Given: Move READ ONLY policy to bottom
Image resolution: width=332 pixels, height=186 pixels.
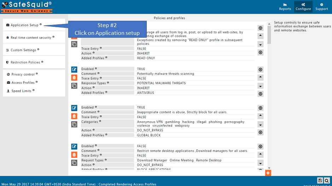Looking at the screenshot, I should (x=261, y=52).
